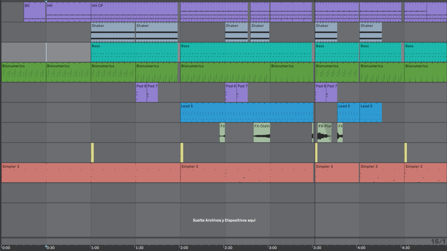Select the Pad 6 clip starting at 3:30
Screen dimensions: 447x251
(321, 93)
